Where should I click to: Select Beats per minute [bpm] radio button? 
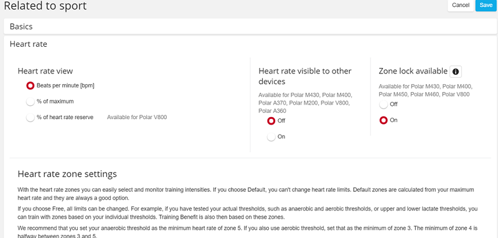click(x=30, y=85)
